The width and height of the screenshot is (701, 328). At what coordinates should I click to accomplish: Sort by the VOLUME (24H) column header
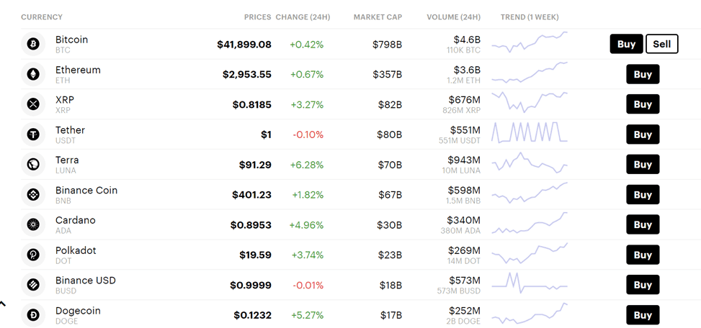click(x=454, y=17)
